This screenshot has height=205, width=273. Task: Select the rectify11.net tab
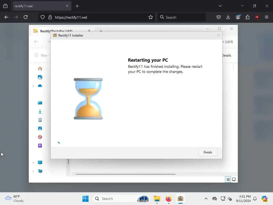click(42, 6)
